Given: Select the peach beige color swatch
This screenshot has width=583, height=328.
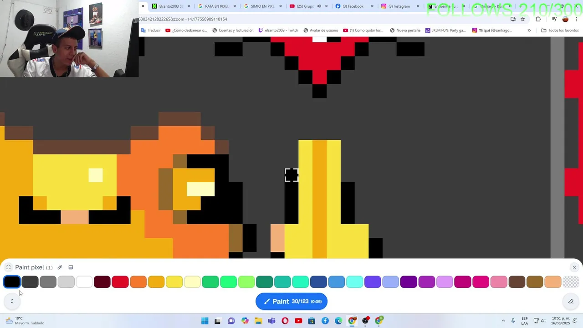Looking at the screenshot, I should pos(553,282).
